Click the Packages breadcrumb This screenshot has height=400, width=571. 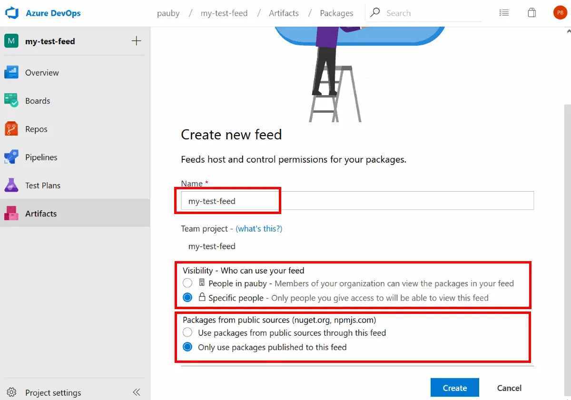(336, 13)
